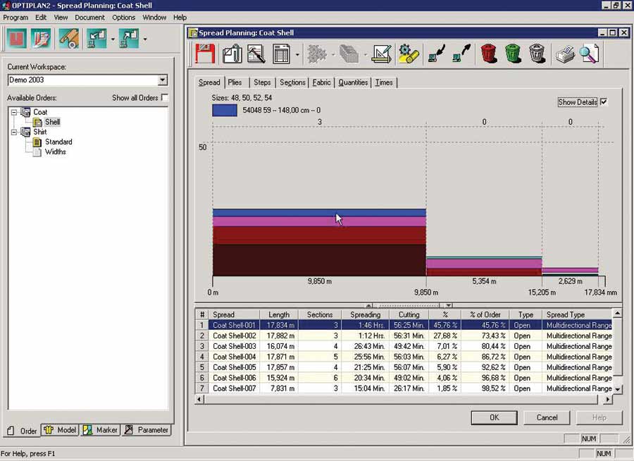
Task: Switch to the Quantities tab
Action: click(353, 82)
